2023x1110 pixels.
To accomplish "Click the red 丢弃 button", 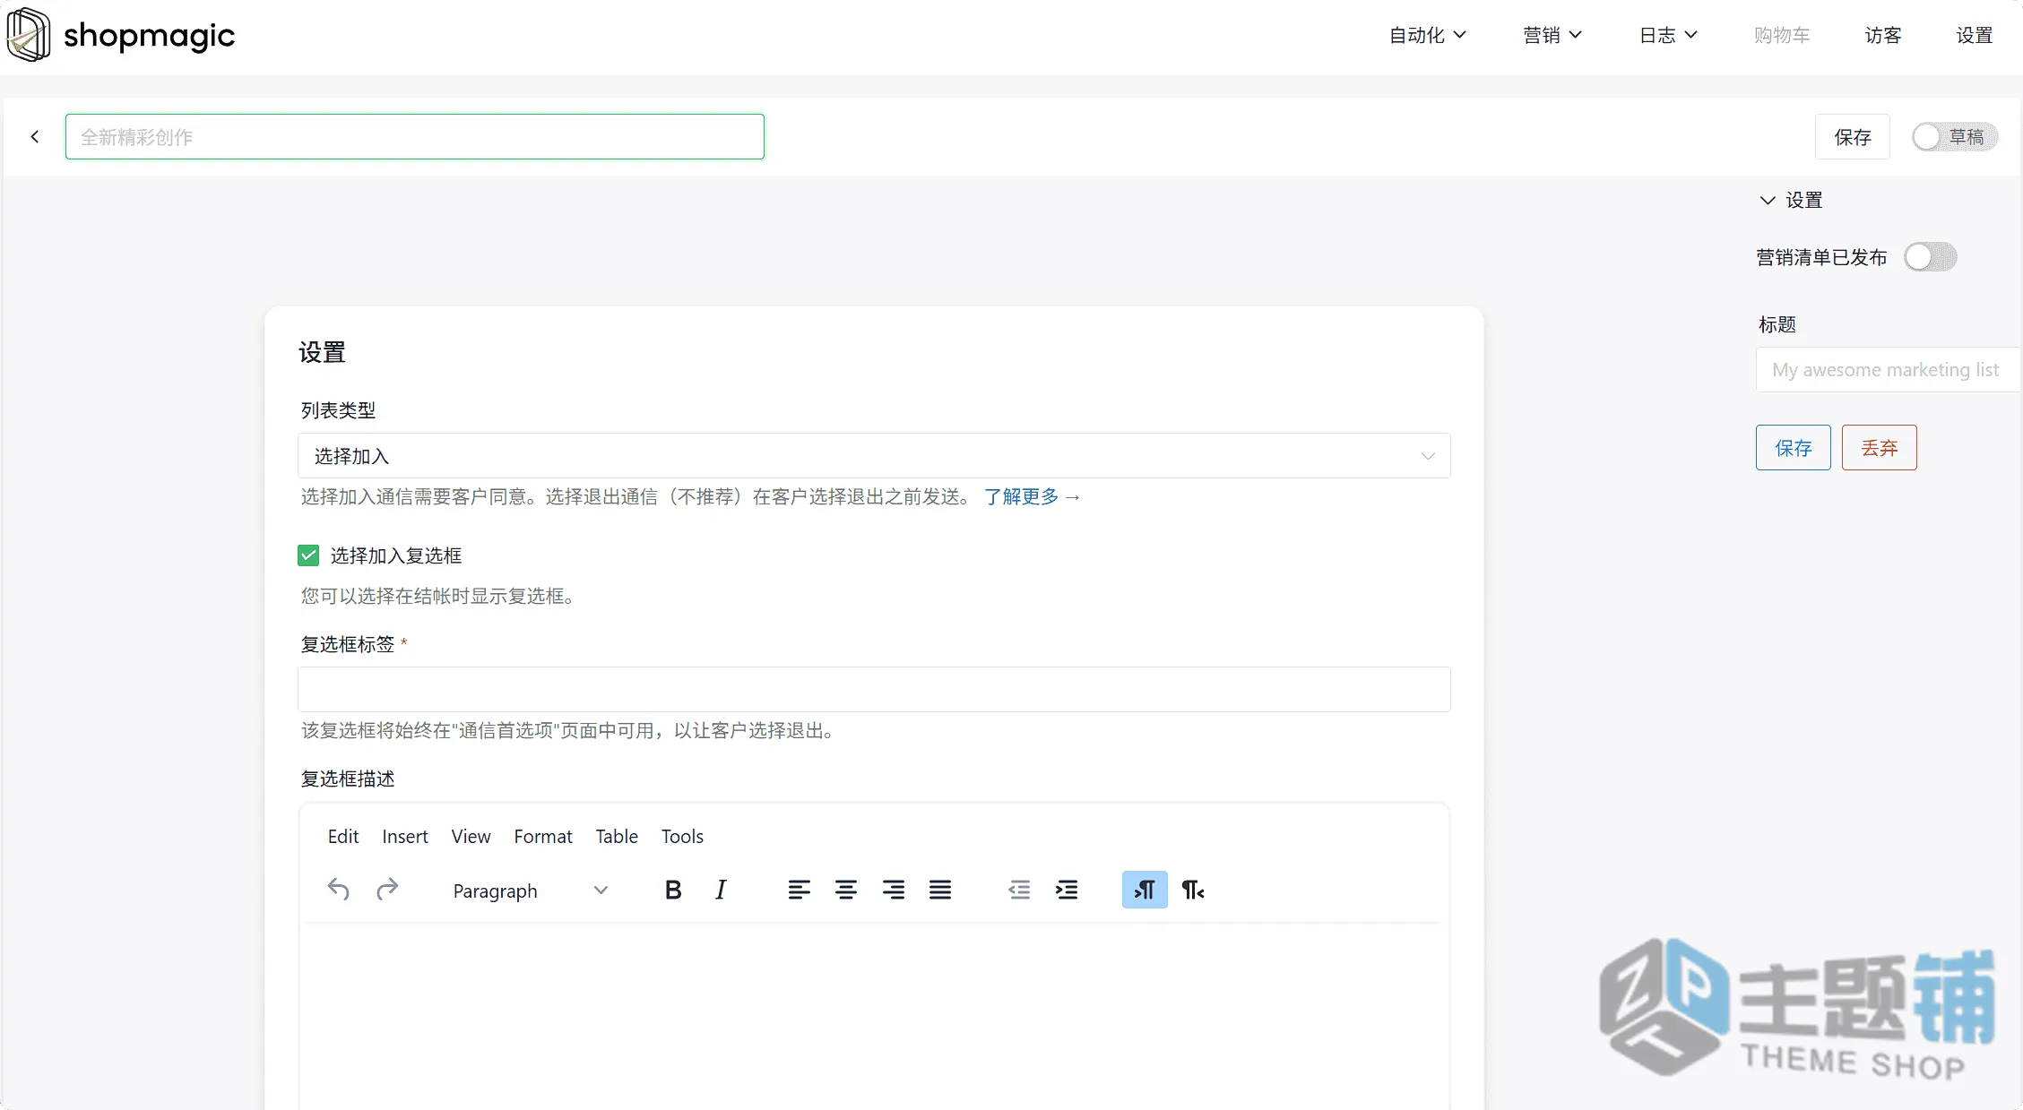I will pos(1880,448).
